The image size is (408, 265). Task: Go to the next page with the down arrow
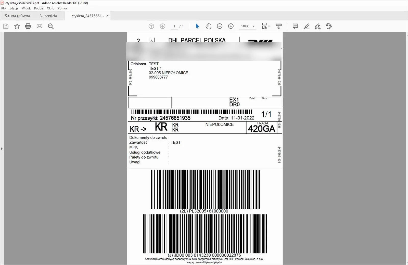pos(163,26)
